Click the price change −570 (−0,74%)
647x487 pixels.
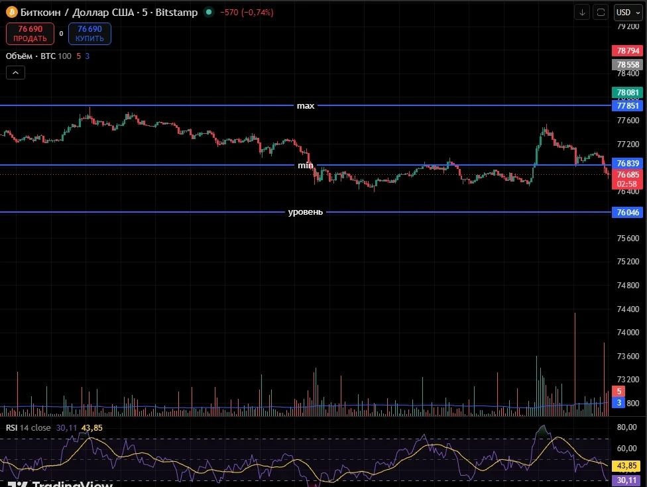[247, 13]
